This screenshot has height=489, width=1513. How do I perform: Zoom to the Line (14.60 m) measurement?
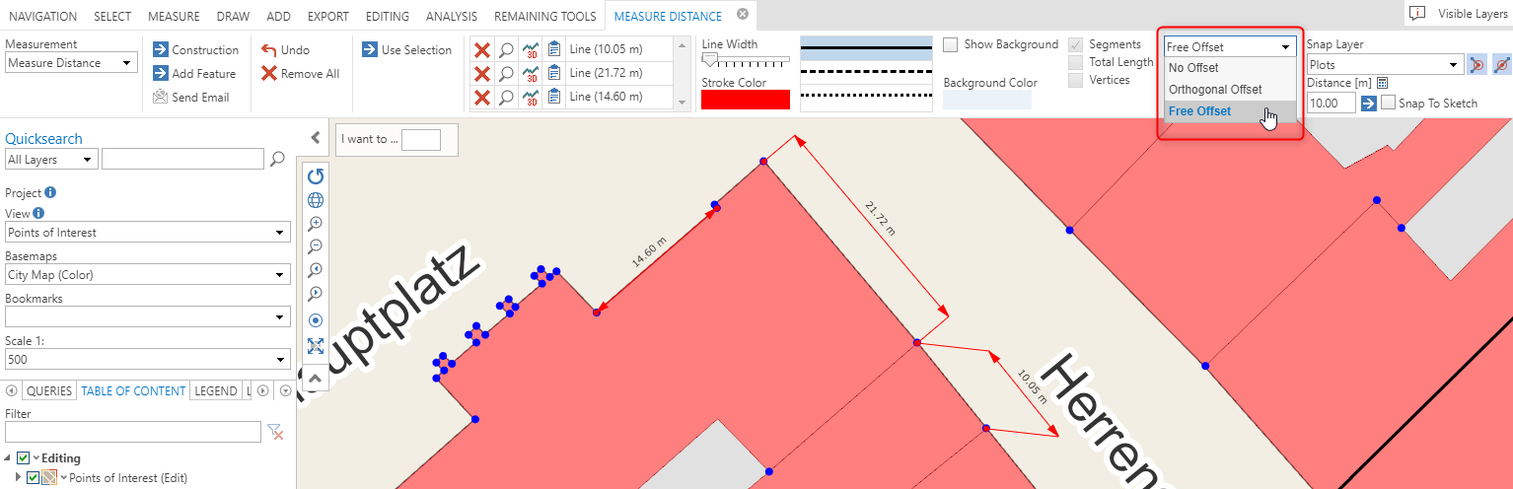[x=506, y=97]
